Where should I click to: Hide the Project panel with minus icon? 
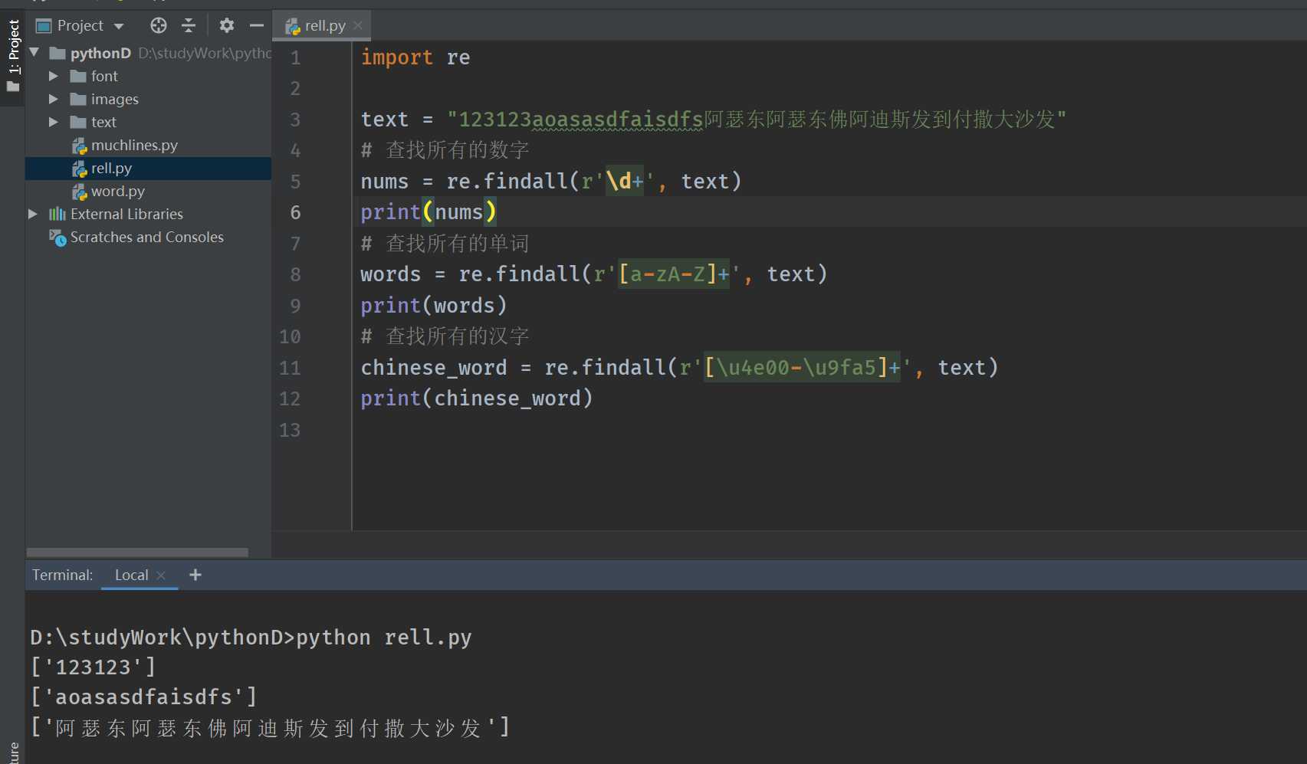257,25
